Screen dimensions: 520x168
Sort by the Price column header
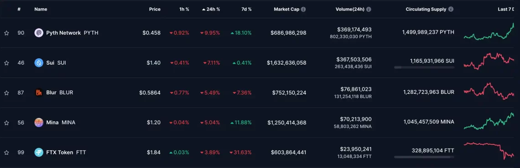pos(155,9)
